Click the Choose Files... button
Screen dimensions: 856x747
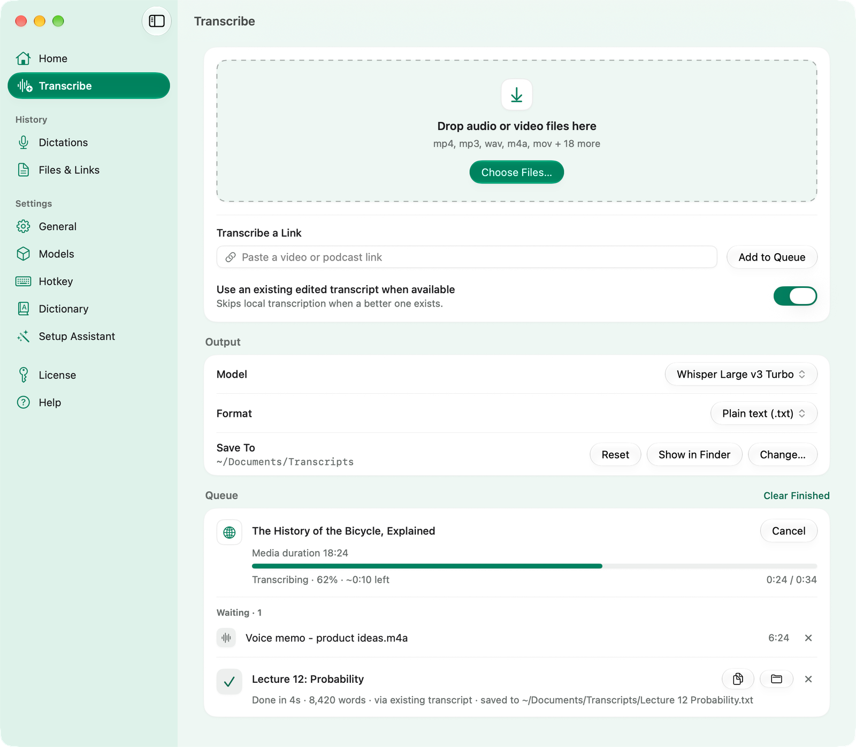(x=516, y=172)
